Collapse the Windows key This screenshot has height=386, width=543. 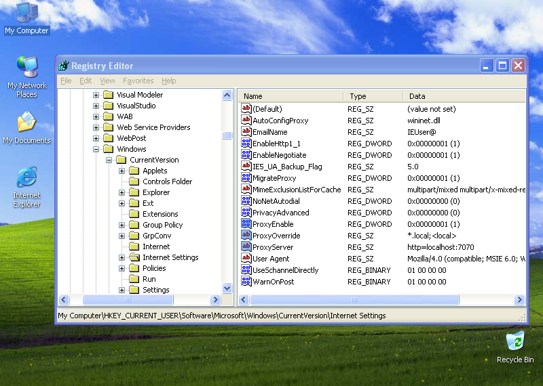click(x=96, y=149)
